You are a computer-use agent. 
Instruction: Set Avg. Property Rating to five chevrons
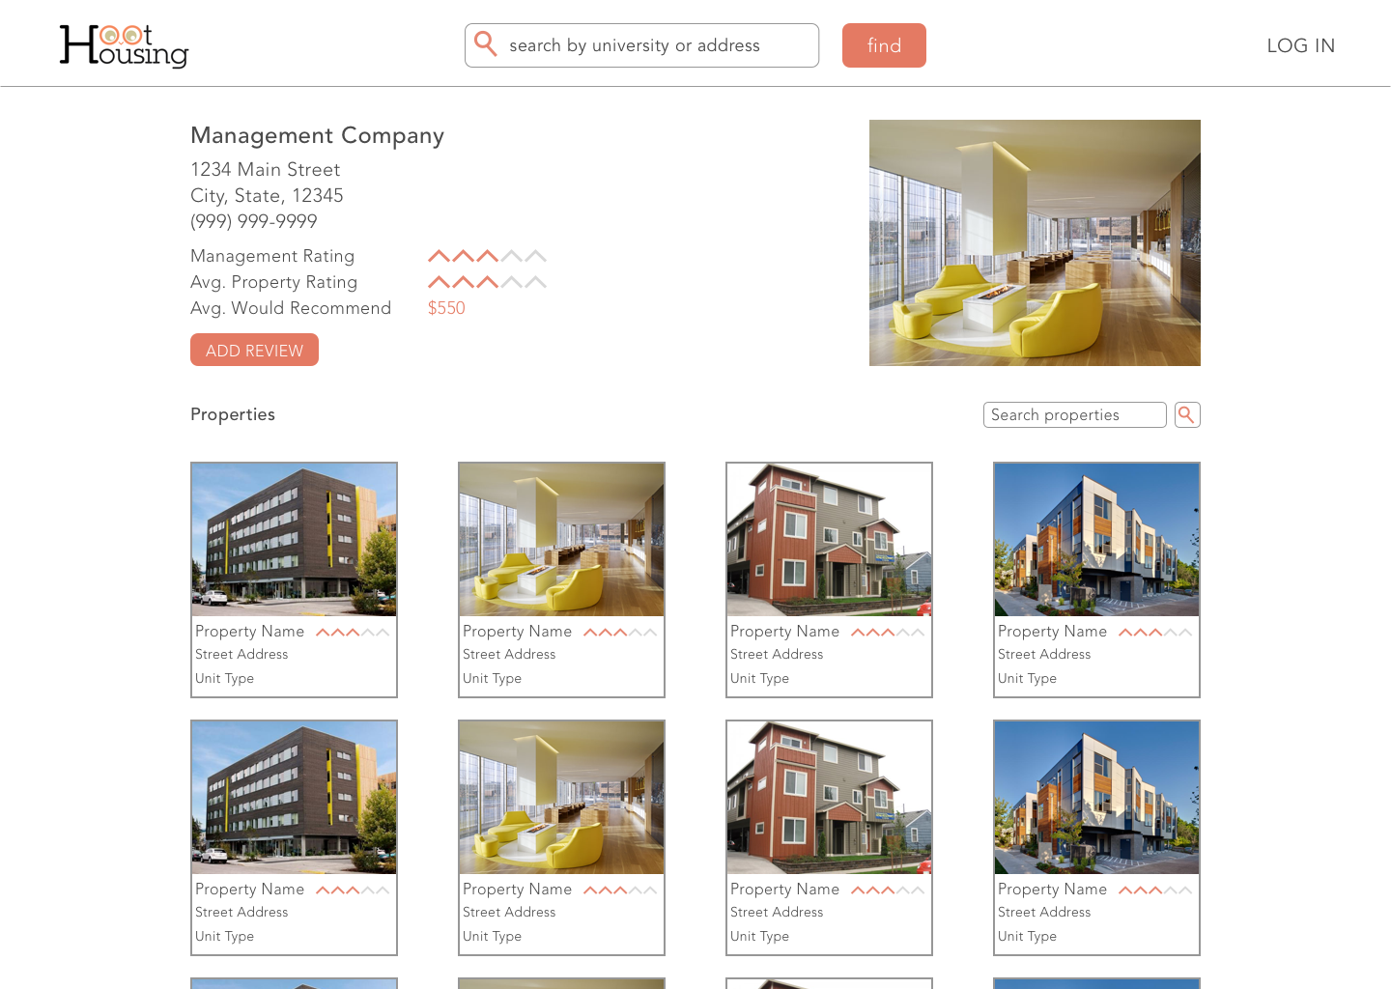point(537,281)
